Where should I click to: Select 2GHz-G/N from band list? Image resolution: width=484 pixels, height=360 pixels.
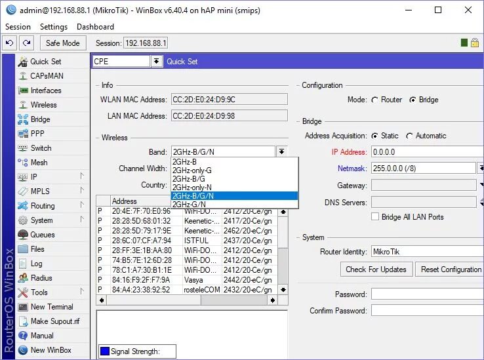pyautogui.click(x=234, y=205)
